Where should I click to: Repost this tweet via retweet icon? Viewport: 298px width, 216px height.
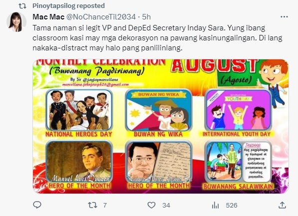pyautogui.click(x=92, y=205)
